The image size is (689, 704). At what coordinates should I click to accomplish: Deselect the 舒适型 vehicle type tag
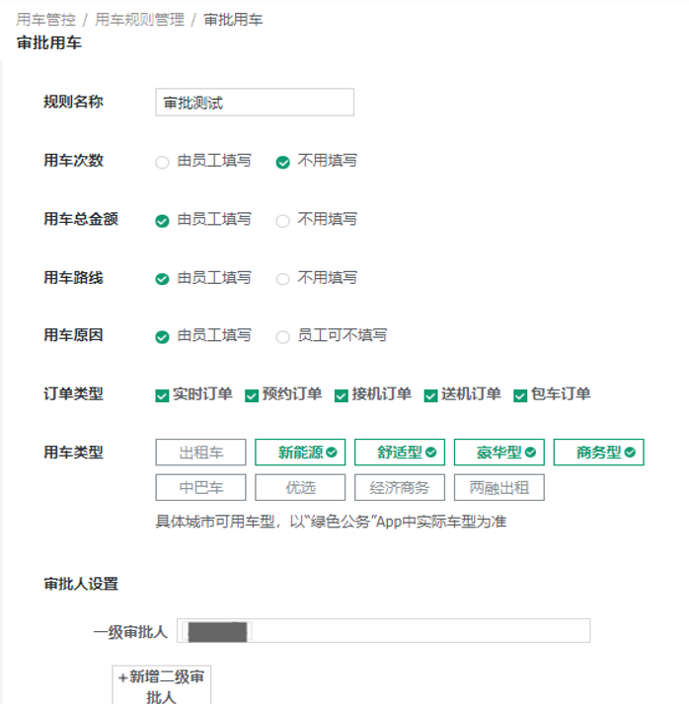click(400, 453)
